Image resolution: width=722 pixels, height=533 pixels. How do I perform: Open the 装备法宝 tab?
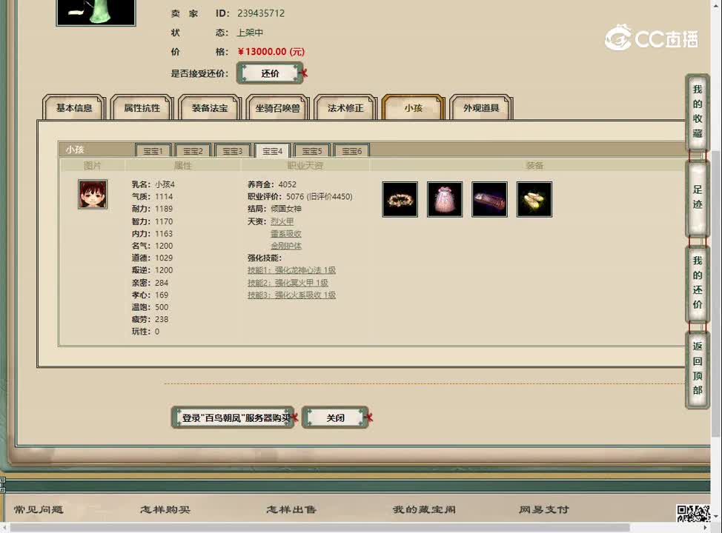point(210,107)
